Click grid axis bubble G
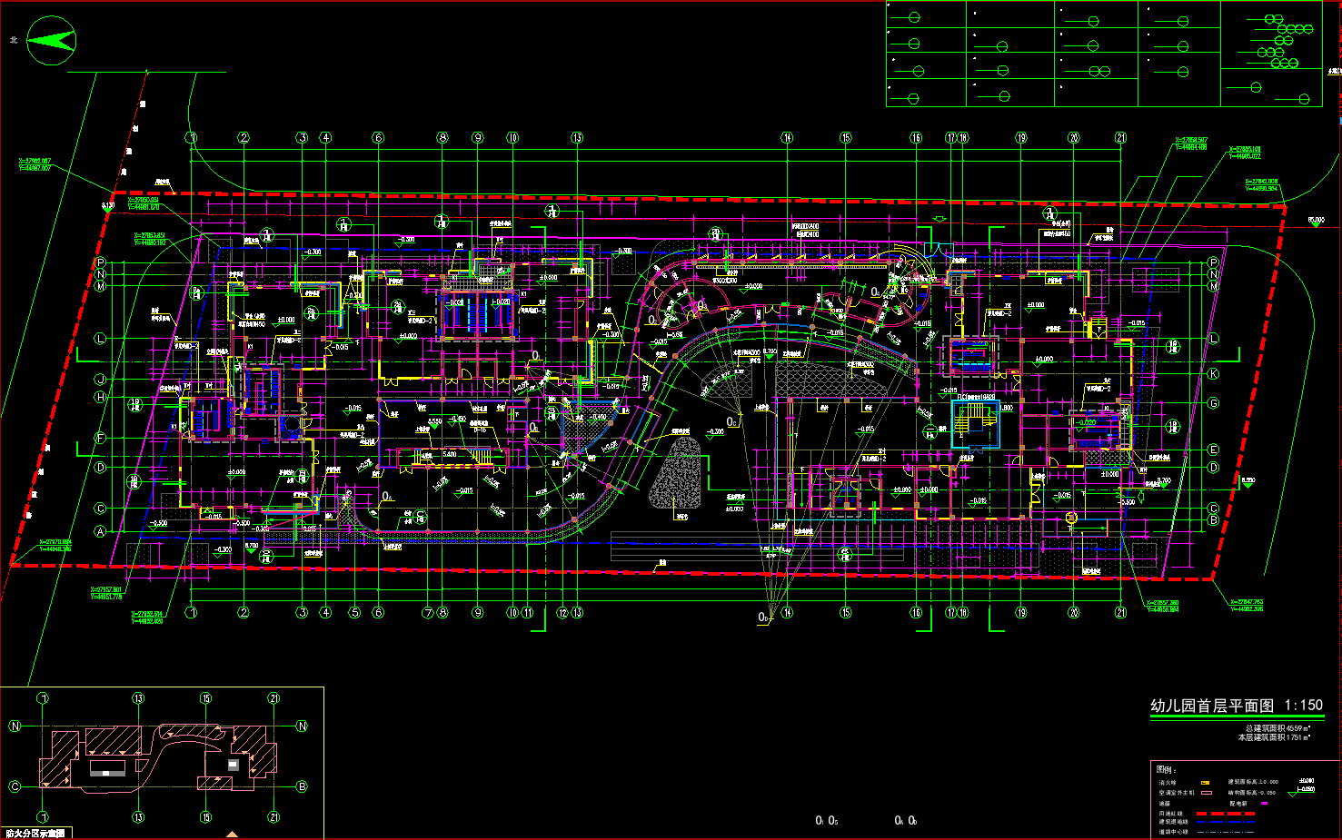Viewport: 1342px width, 840px height. pos(1213,403)
